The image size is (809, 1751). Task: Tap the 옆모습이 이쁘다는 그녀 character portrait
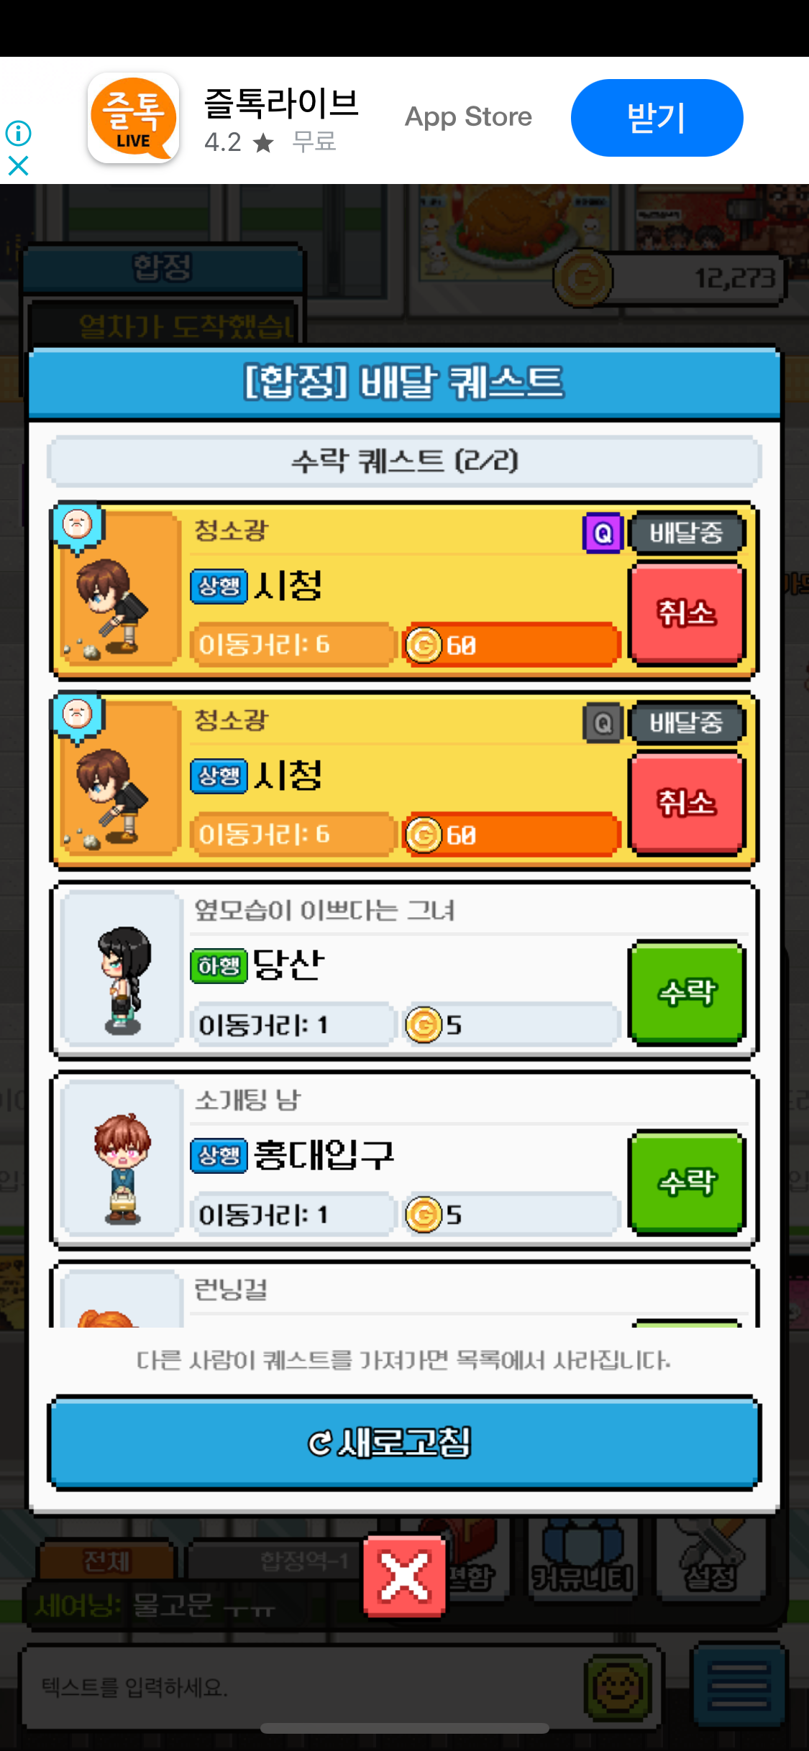[121, 969]
